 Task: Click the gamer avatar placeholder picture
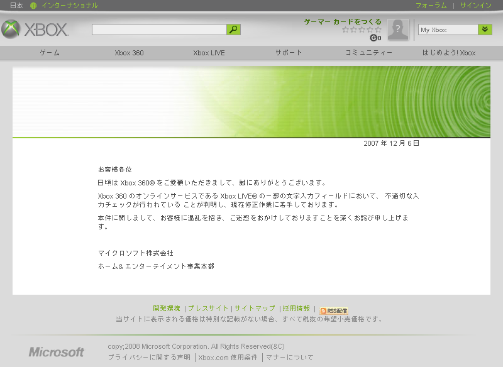coord(398,30)
